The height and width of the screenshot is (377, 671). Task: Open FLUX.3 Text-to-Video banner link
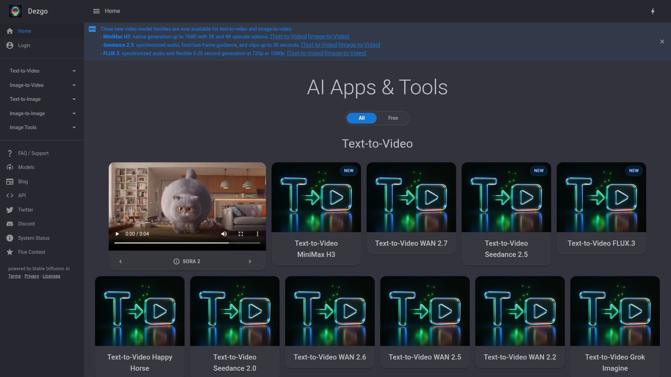pyautogui.click(x=305, y=53)
